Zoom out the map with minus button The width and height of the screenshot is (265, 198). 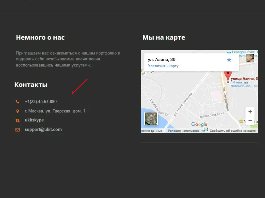pyautogui.click(x=250, y=121)
